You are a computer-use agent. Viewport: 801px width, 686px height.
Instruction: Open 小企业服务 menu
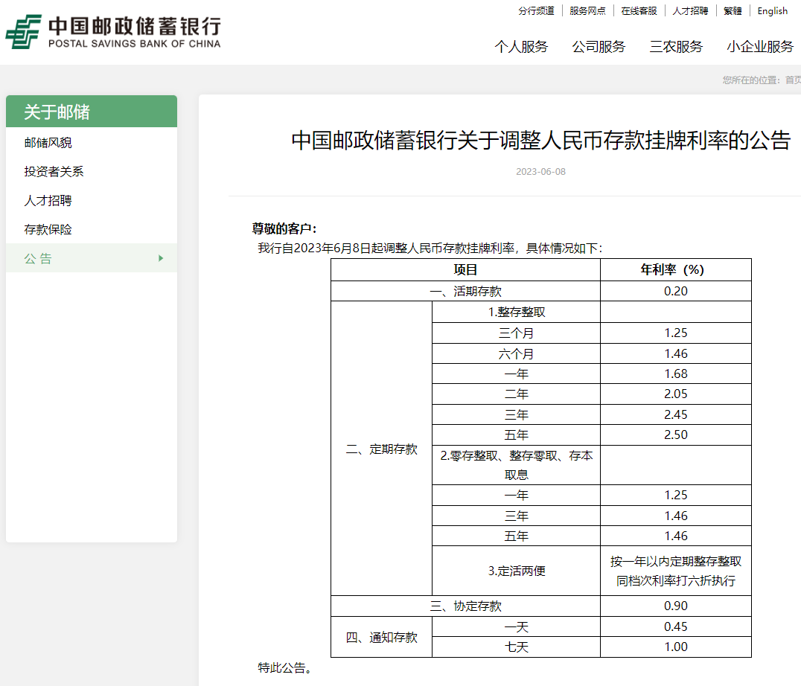click(760, 46)
